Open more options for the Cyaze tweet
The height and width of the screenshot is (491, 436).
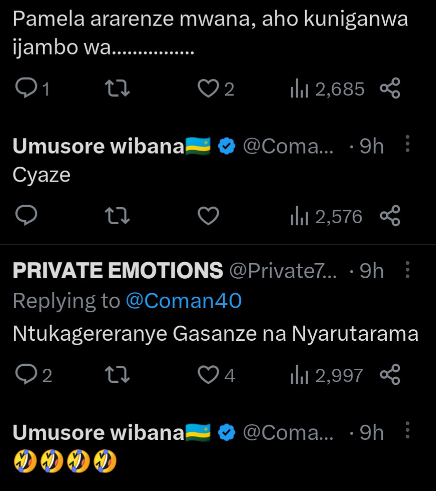tap(408, 144)
